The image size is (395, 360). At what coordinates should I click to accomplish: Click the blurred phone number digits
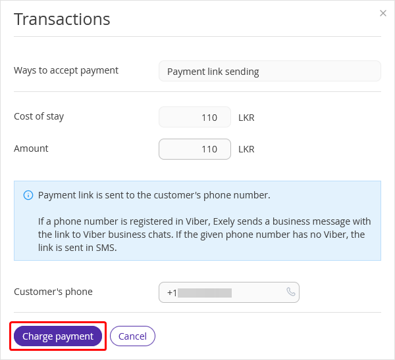[x=205, y=292]
